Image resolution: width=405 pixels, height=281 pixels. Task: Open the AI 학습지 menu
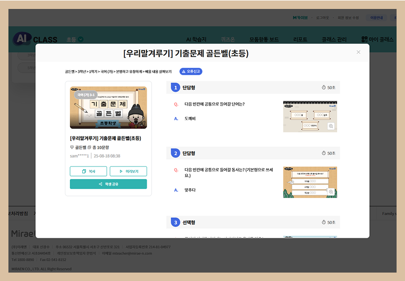tap(196, 40)
